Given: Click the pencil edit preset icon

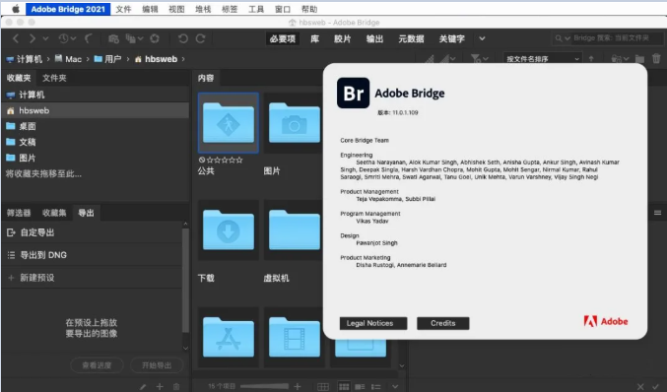Looking at the screenshot, I should click(143, 386).
